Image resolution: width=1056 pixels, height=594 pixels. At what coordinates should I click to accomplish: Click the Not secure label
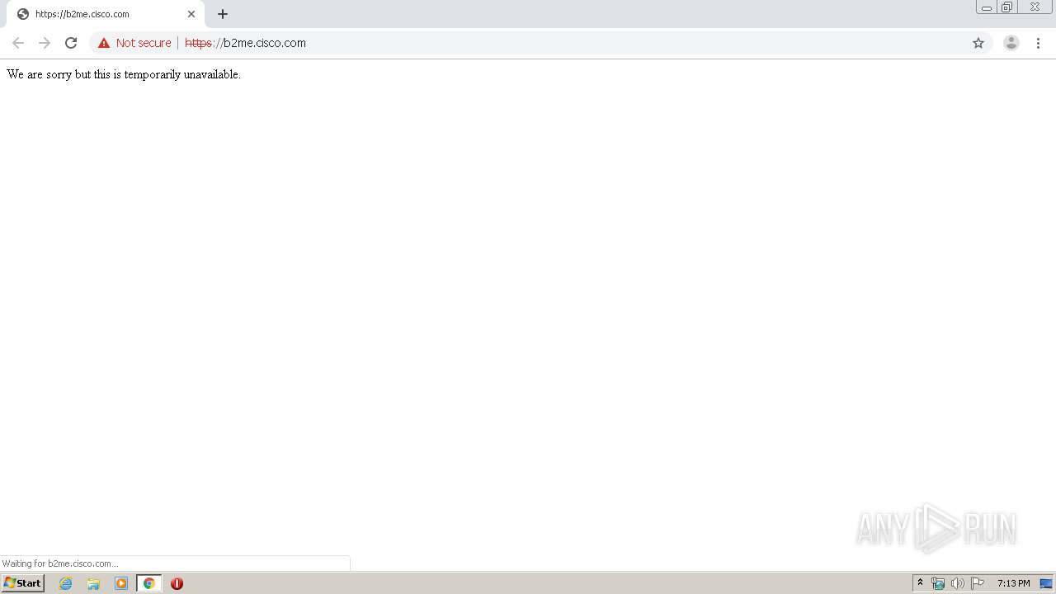tap(144, 43)
